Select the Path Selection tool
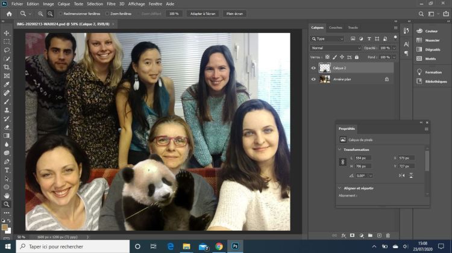Image resolution: width=452 pixels, height=253 pixels. [7, 178]
